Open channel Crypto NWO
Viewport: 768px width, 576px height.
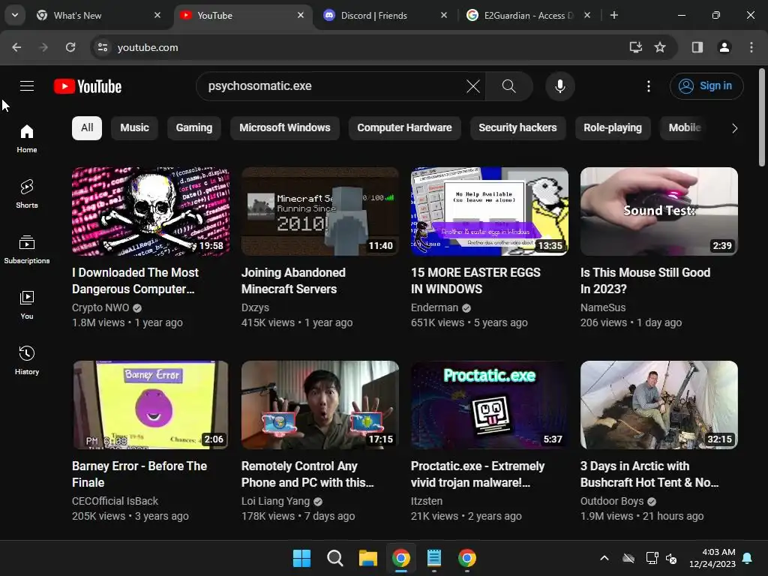pyautogui.click(x=100, y=307)
